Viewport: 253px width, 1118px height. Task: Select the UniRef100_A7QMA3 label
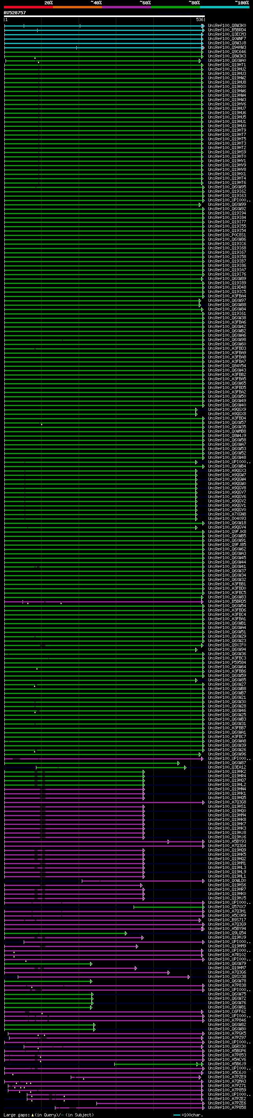click(x=227, y=1082)
